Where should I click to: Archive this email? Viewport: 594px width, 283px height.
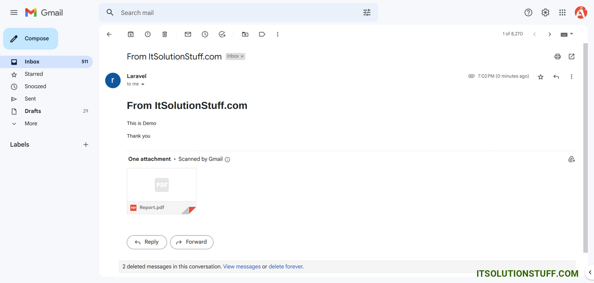131,34
